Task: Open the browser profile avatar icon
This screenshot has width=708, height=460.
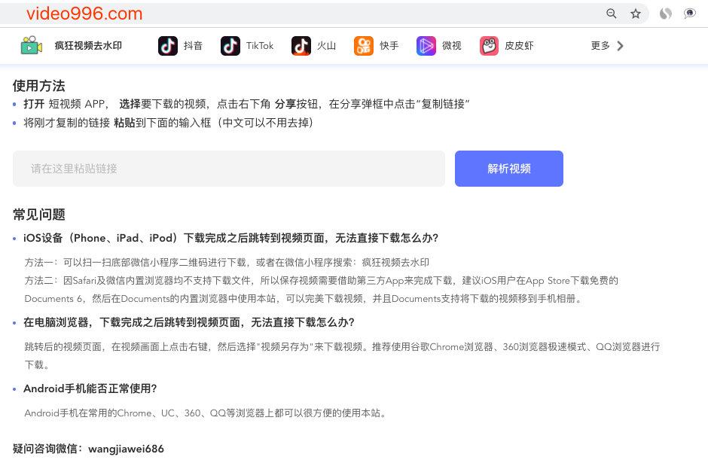Action: (689, 14)
